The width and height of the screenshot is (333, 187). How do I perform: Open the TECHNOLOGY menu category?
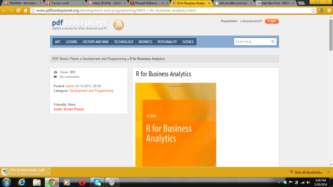point(124,42)
